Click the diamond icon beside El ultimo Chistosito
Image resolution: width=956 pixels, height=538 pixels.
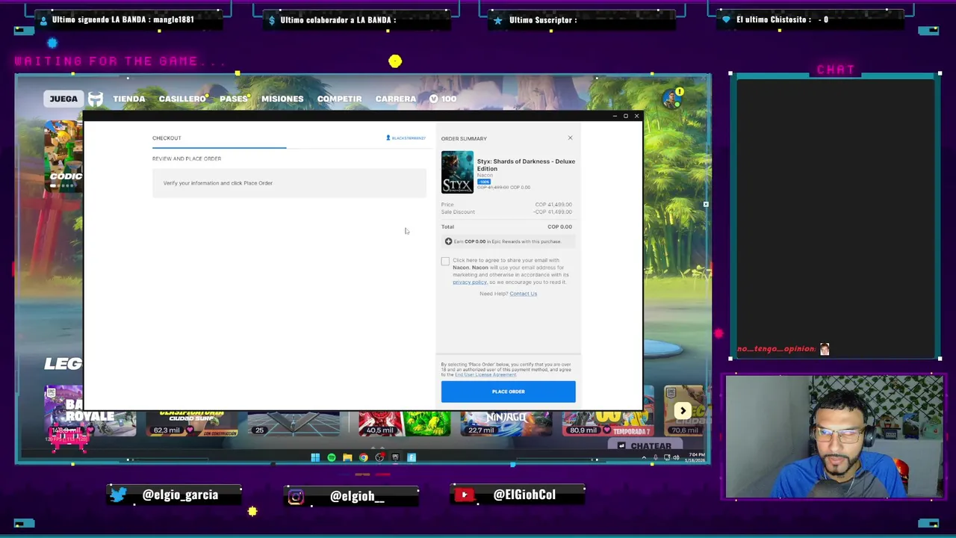(726, 19)
